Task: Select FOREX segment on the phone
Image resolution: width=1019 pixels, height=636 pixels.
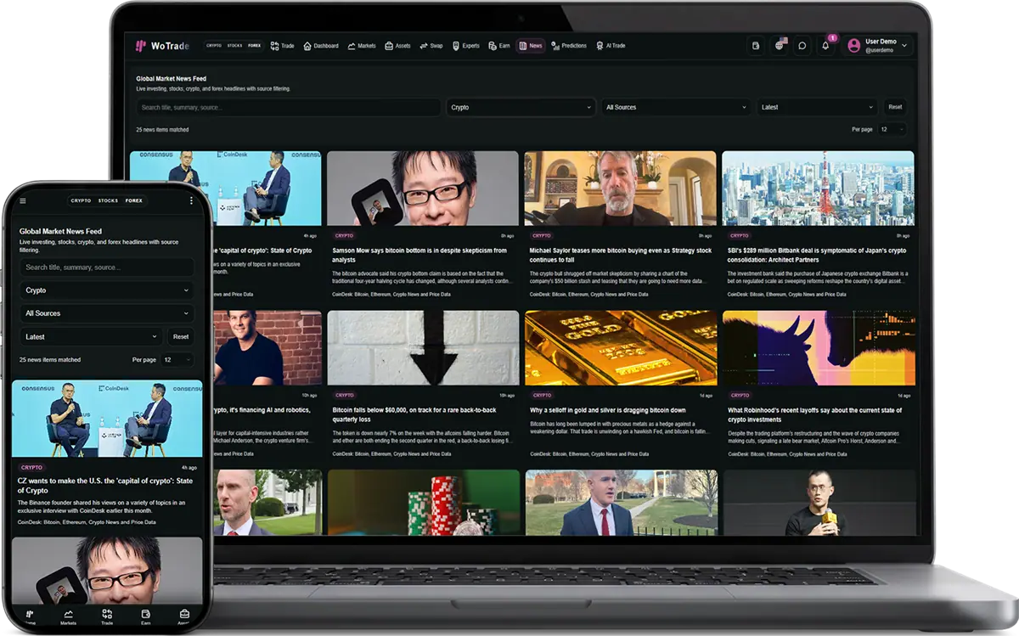Action: 133,201
